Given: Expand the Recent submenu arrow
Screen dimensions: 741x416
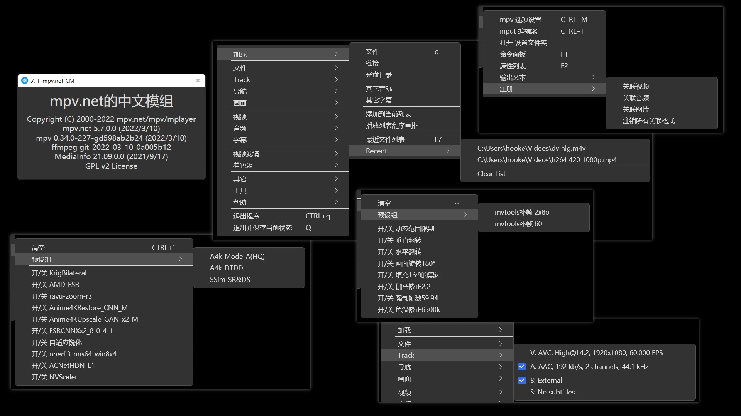Looking at the screenshot, I should pyautogui.click(x=448, y=151).
